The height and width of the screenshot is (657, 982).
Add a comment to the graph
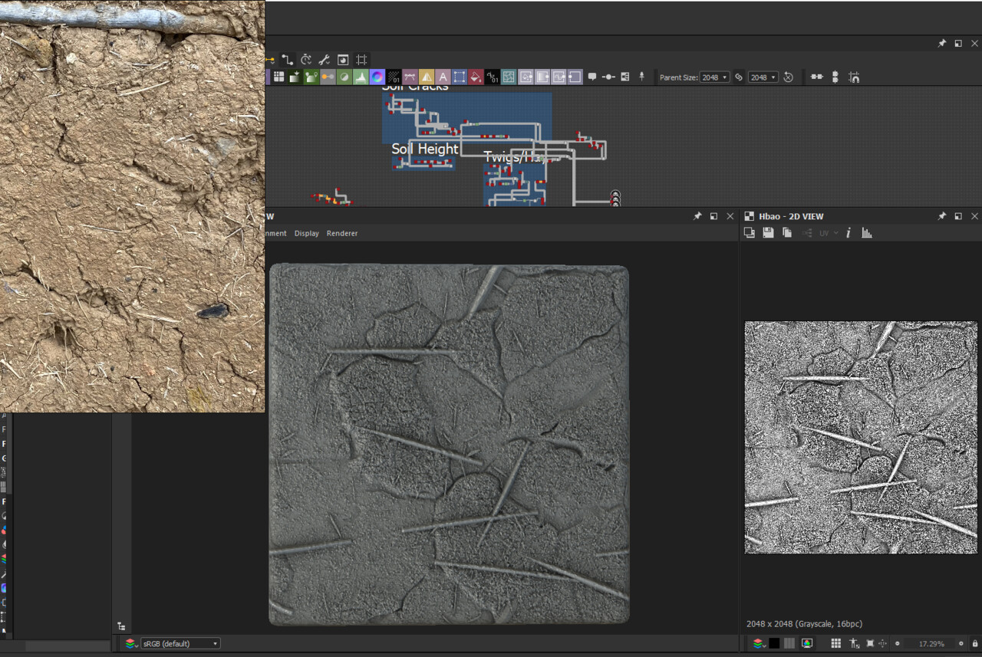592,77
